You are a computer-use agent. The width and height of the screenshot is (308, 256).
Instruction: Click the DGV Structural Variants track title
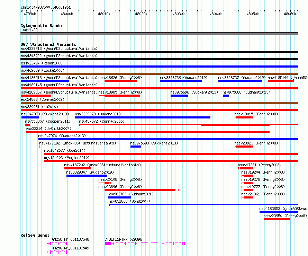[48, 44]
